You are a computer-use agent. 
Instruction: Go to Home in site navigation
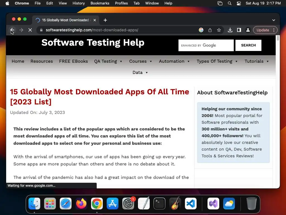[x=18, y=61]
